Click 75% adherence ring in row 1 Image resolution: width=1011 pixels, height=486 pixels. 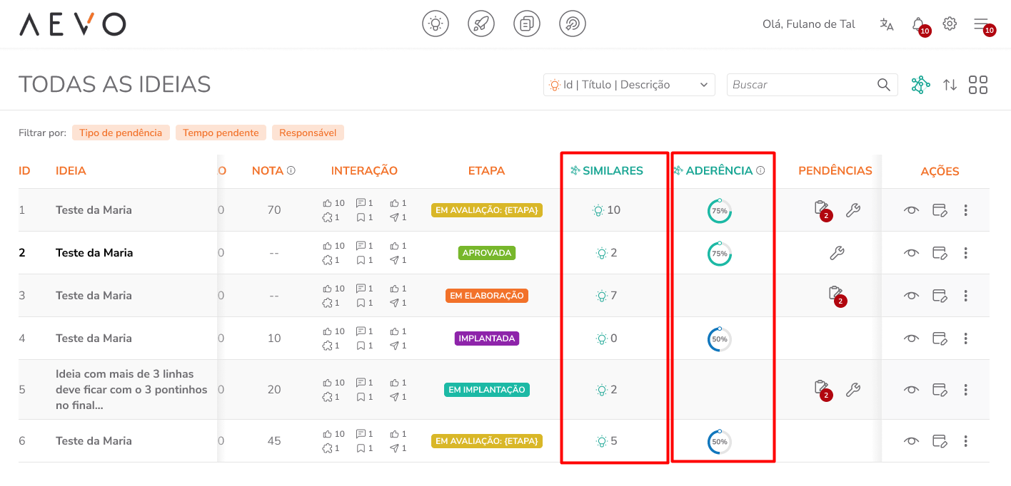tap(720, 211)
